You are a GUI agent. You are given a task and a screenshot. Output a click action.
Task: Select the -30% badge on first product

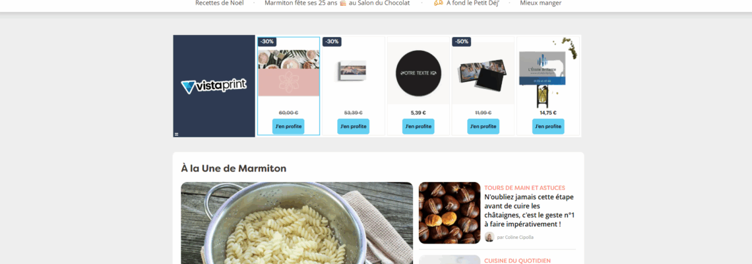(x=267, y=42)
